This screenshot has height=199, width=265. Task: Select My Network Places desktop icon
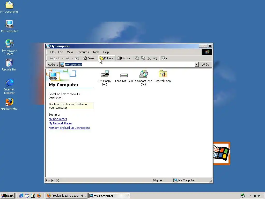(x=10, y=47)
